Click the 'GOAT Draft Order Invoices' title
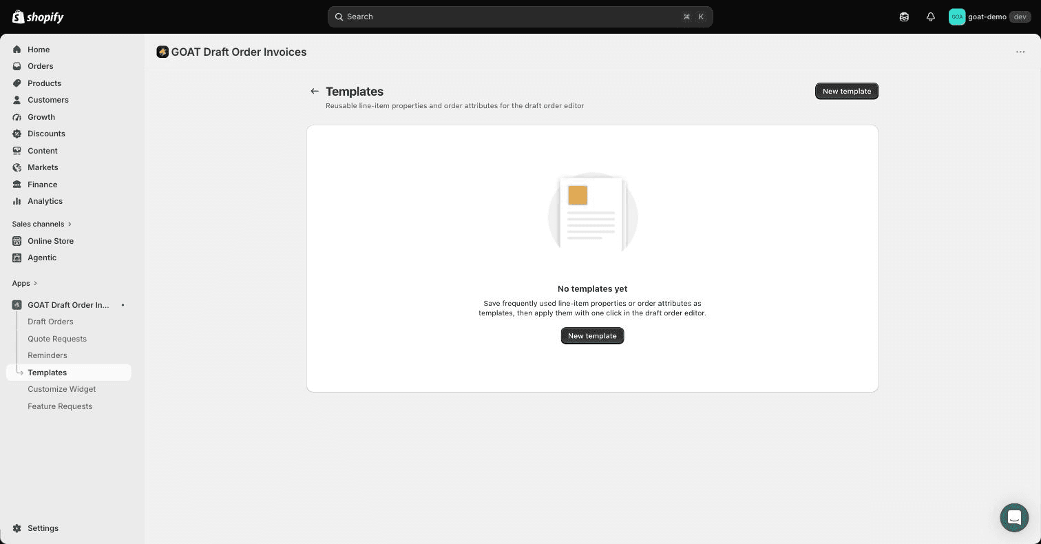Image resolution: width=1041 pixels, height=544 pixels. [239, 52]
